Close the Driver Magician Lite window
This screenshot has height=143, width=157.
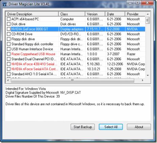click(147, 3)
